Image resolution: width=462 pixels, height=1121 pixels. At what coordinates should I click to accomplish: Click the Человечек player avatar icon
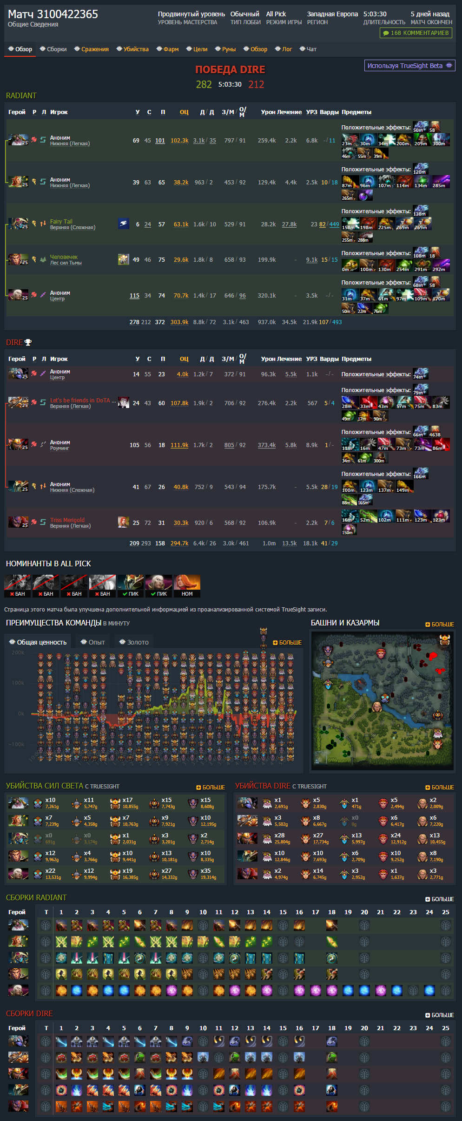[123, 259]
